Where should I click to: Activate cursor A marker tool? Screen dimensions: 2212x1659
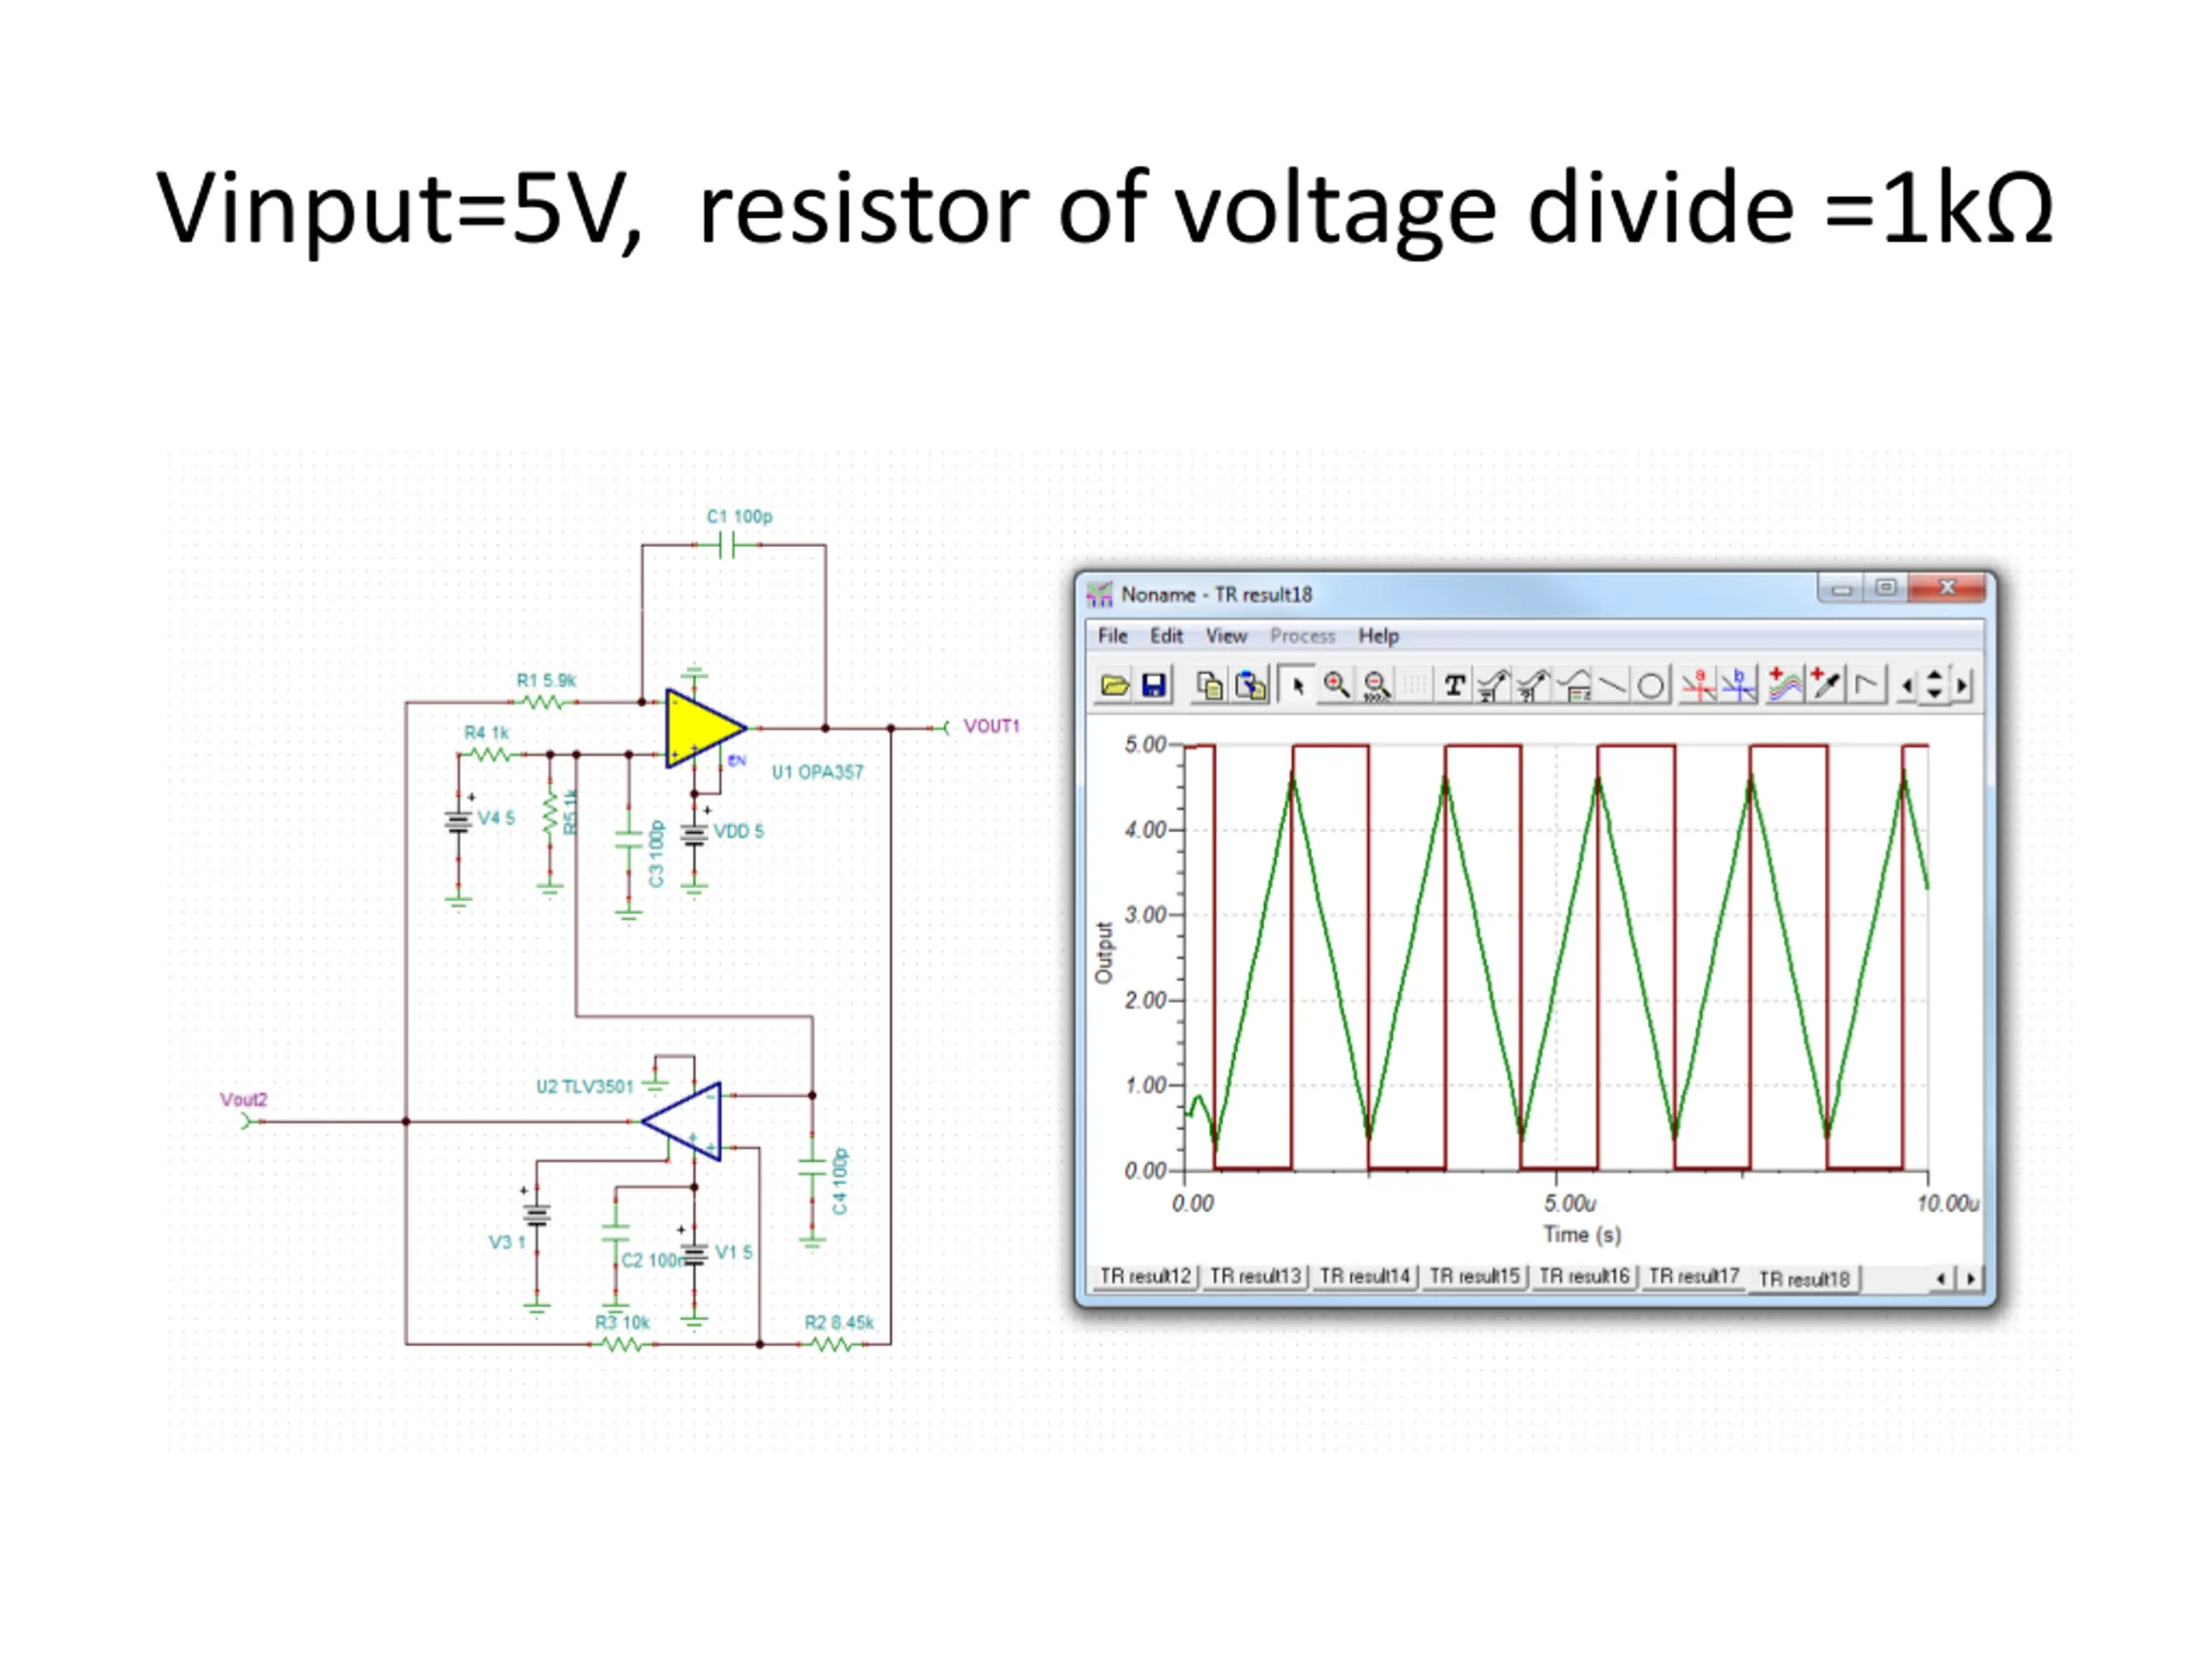coord(1698,686)
